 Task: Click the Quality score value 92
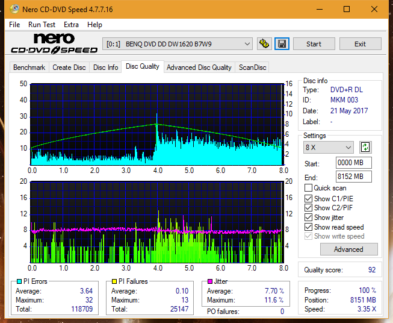[x=372, y=270]
